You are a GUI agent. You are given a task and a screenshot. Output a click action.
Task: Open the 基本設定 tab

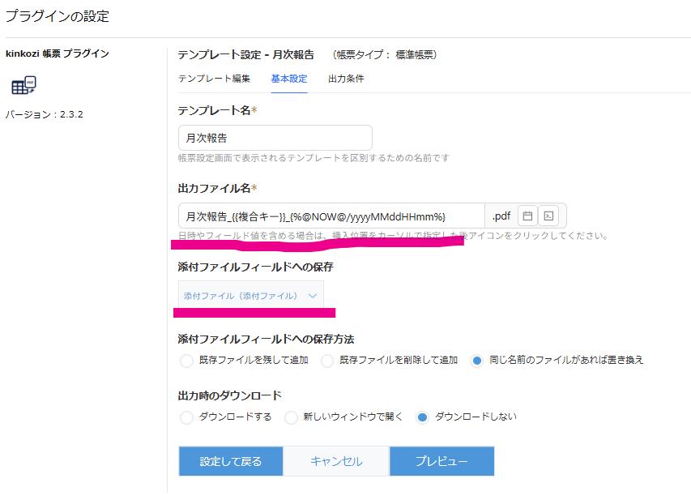coord(289,79)
